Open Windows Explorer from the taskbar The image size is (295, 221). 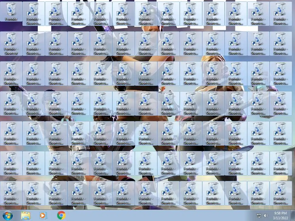click(26, 216)
